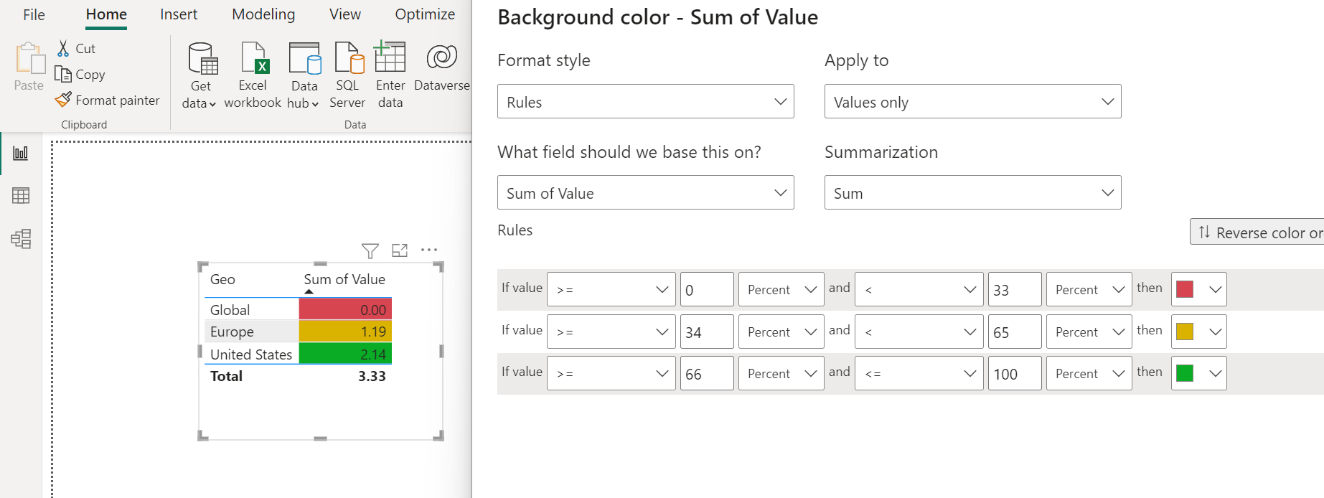The height and width of the screenshot is (498, 1324).
Task: Click the third rule value 66 field
Action: pos(707,373)
